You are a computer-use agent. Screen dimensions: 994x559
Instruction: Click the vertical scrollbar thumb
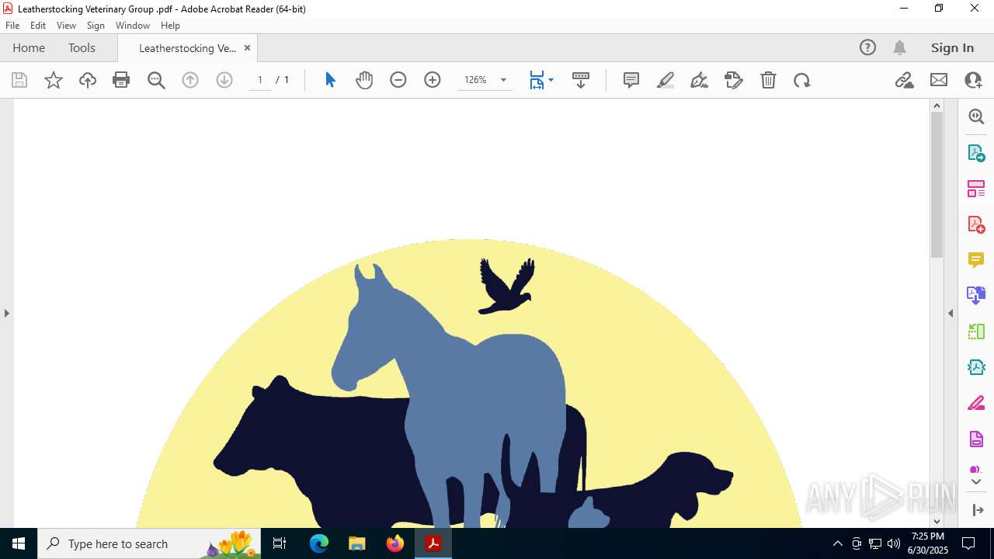pos(937,185)
